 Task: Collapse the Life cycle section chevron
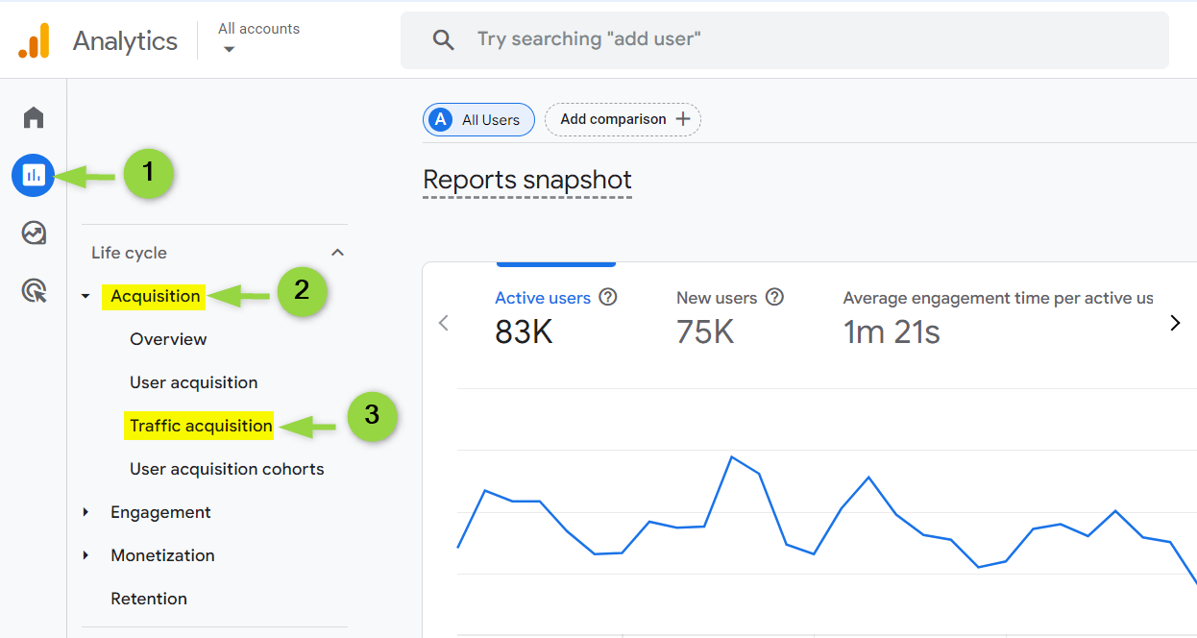coord(337,252)
